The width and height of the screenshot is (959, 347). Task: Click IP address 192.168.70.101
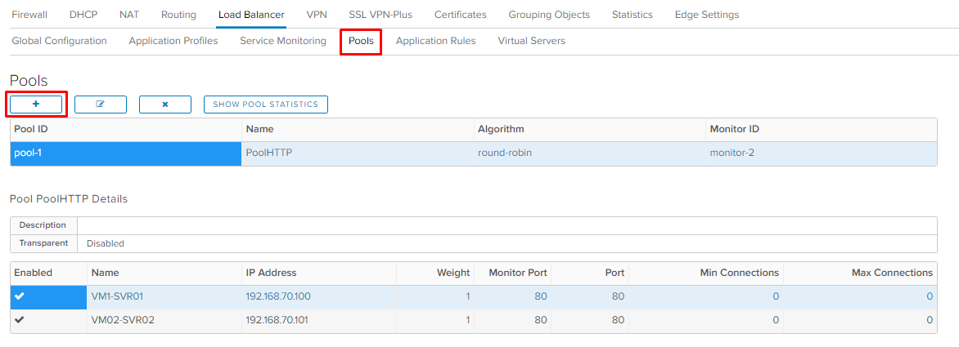tap(278, 319)
